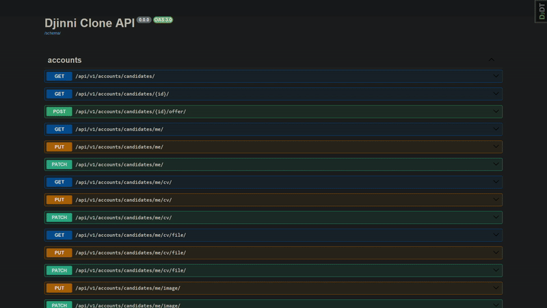Image resolution: width=547 pixels, height=308 pixels.
Task: Expand PATCH candidates/me/cv/ chevron arrow
Action: tap(496, 217)
